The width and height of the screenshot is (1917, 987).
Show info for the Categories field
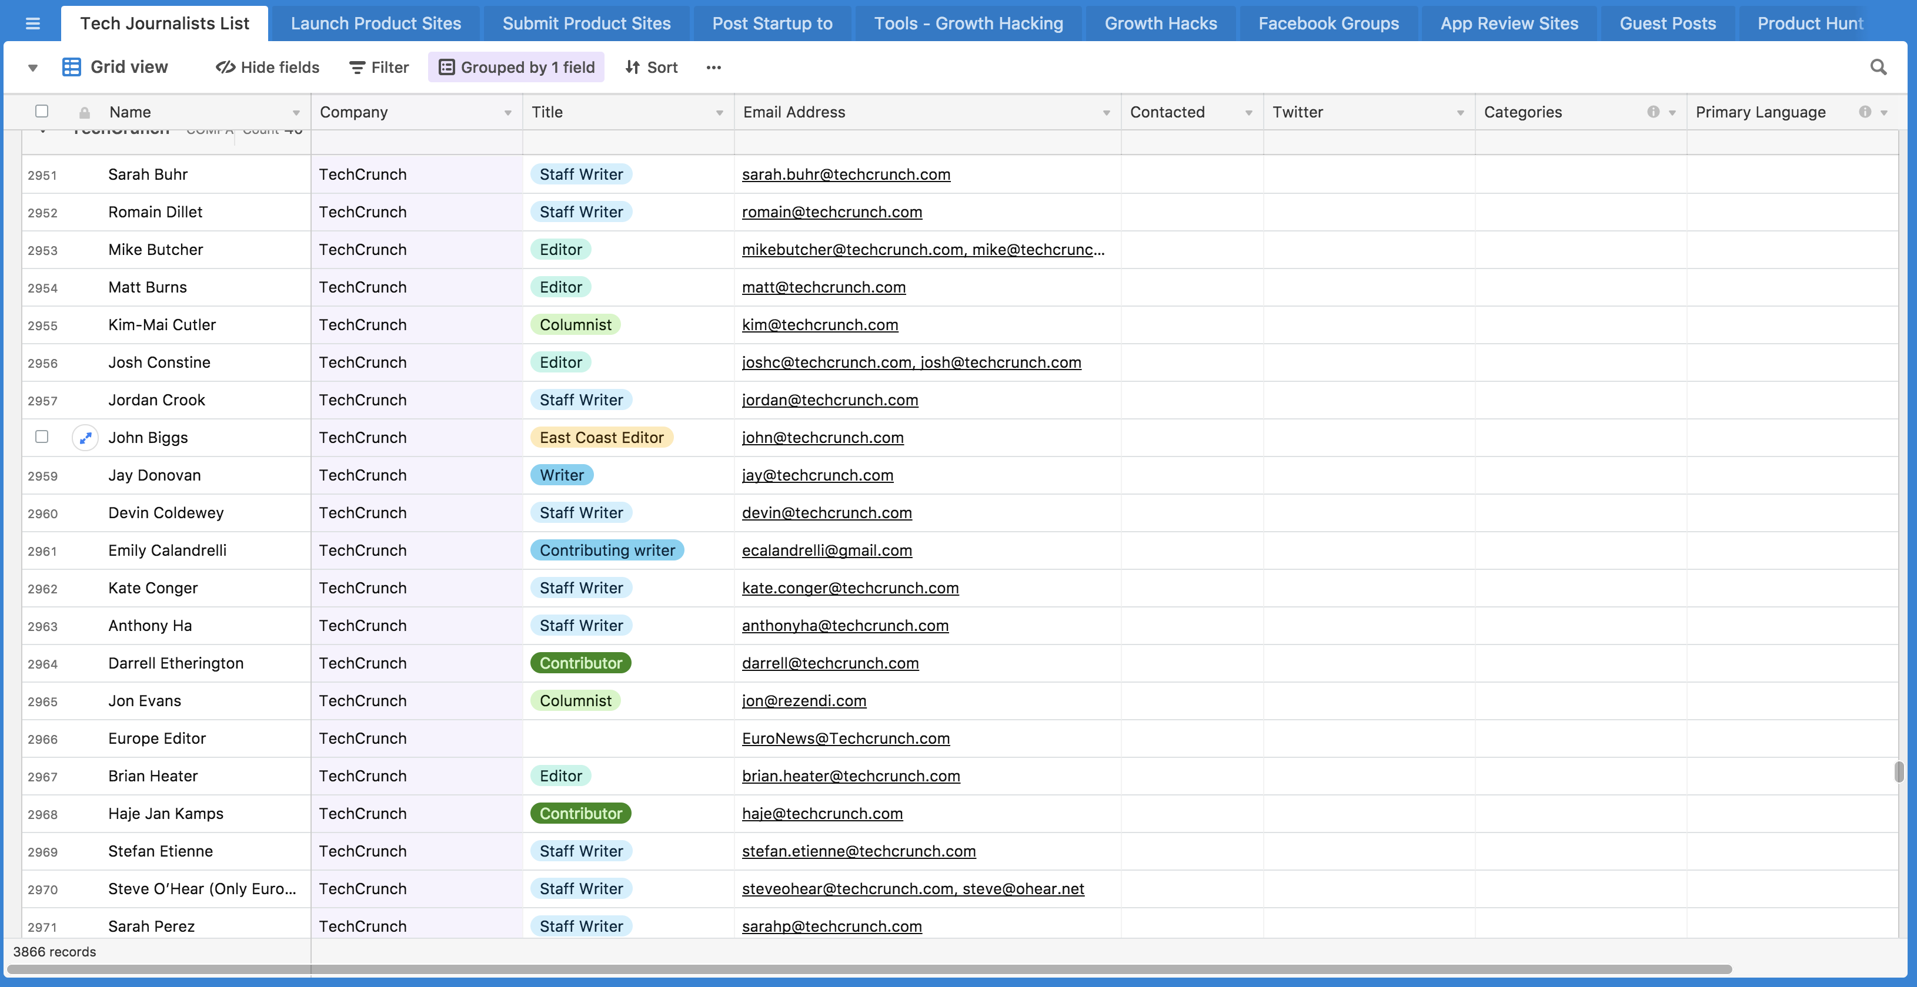(1653, 112)
